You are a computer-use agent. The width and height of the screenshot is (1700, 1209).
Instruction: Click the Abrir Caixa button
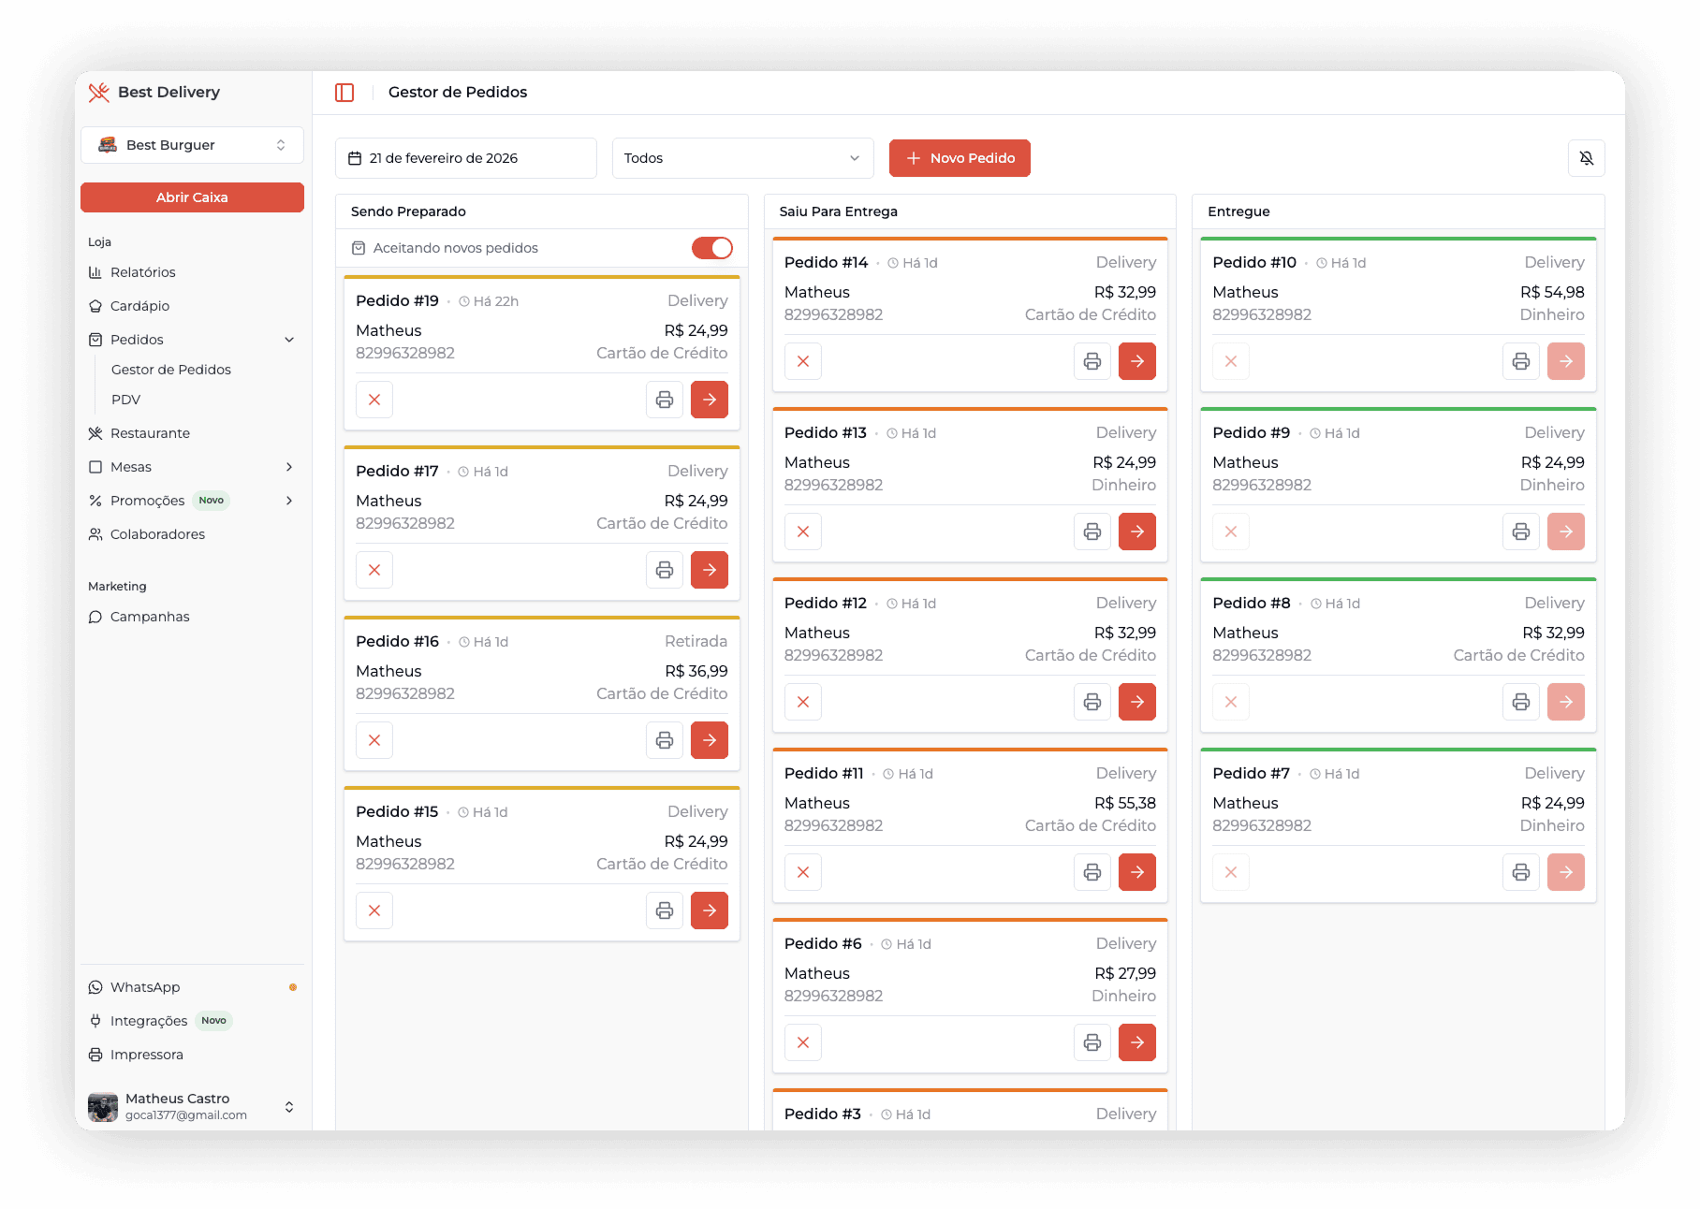[192, 197]
